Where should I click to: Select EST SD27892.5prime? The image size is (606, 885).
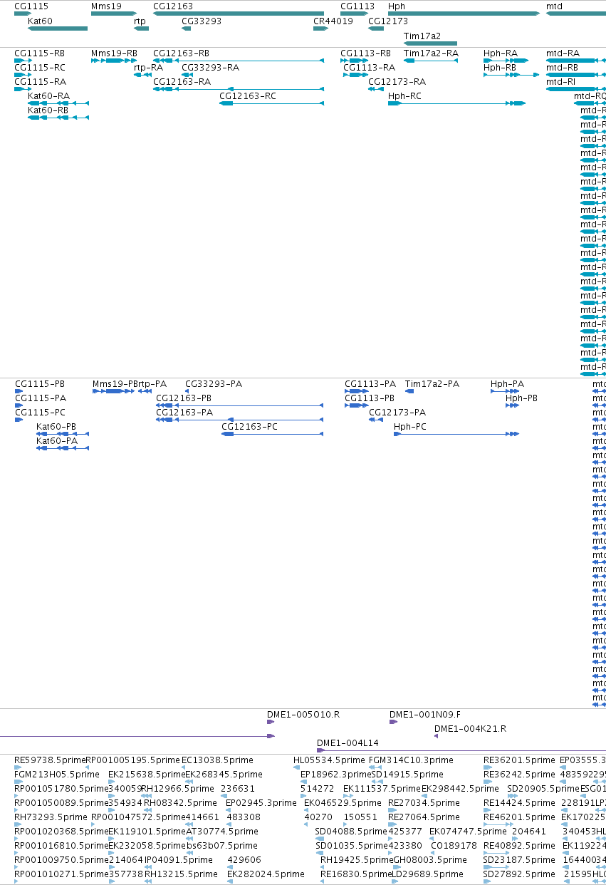coord(519,874)
